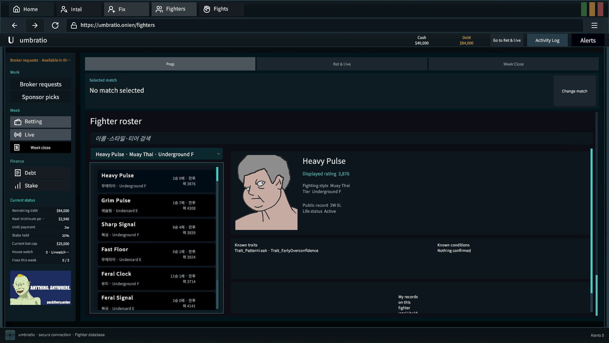Click the Live broadcast icon
Screen dimensions: 609x343
click(18, 135)
